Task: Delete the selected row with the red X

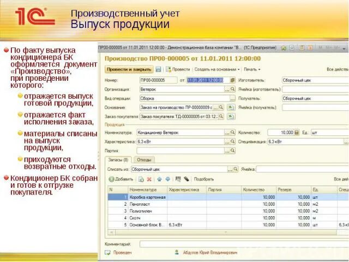Action: [149, 179]
